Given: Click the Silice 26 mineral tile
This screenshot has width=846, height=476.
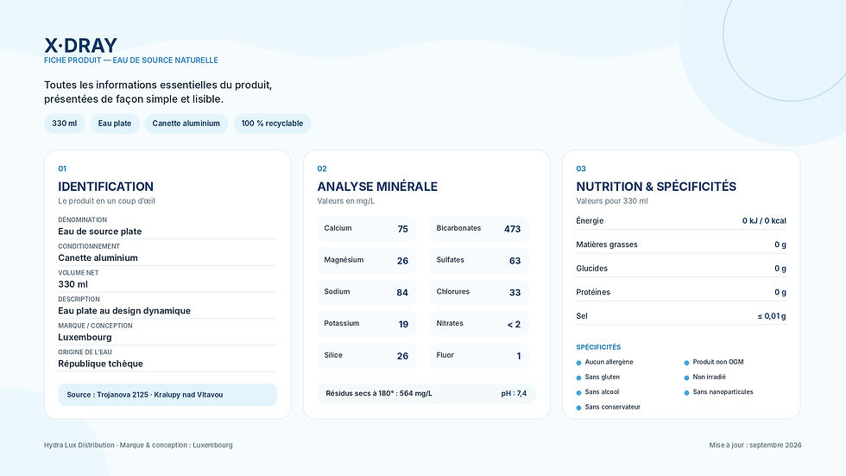Looking at the screenshot, I should coord(366,356).
